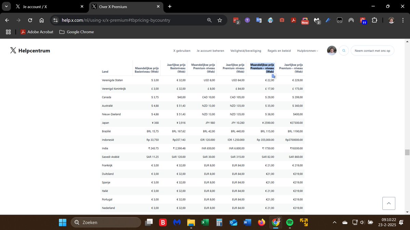Open the red B app in taskbar
The width and height of the screenshot is (410, 230).
(163, 222)
